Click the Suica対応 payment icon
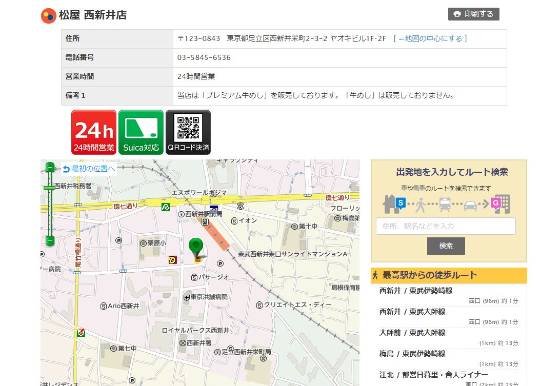Screen dimensions: 541x386 point(141,132)
